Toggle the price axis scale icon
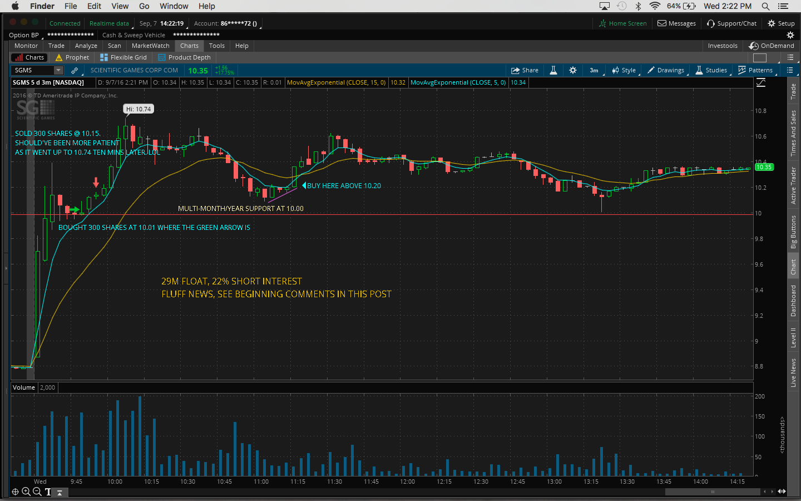Image resolution: width=801 pixels, height=501 pixels. tap(761, 82)
